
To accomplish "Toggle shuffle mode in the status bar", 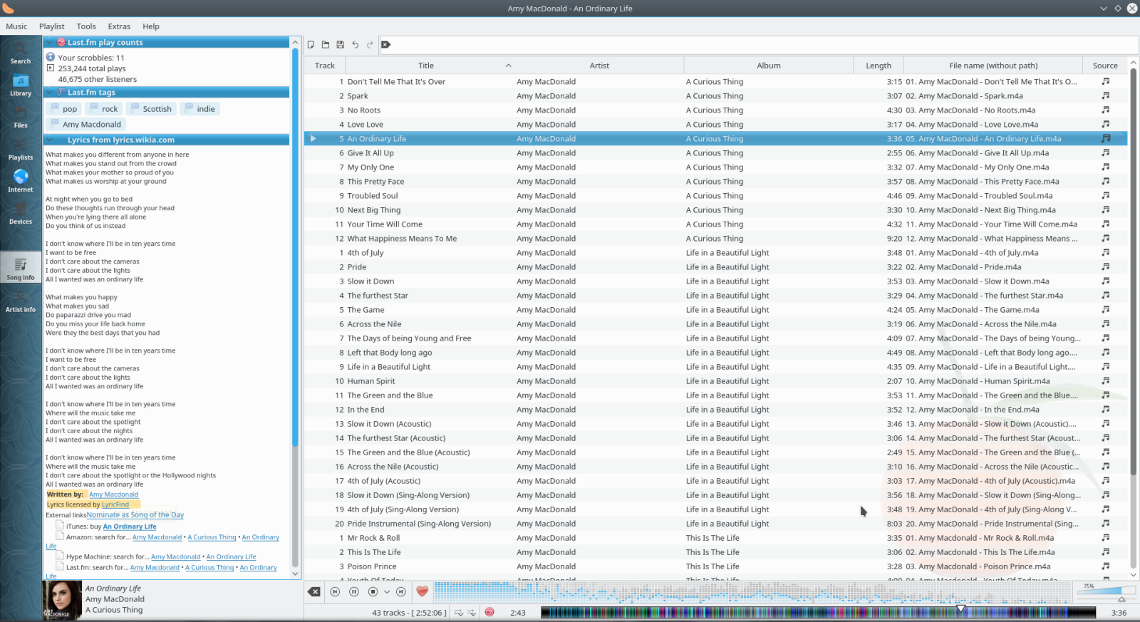I will [x=472, y=612].
